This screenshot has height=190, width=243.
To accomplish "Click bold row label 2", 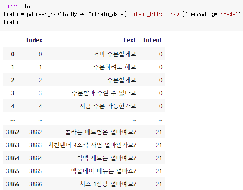I will (13, 81).
